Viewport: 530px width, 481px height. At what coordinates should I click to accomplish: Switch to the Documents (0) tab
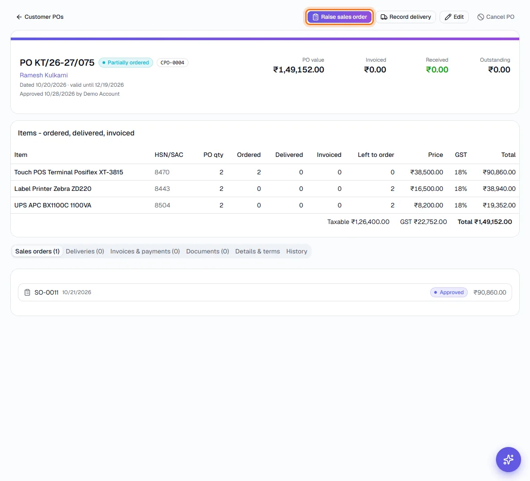[x=208, y=252]
